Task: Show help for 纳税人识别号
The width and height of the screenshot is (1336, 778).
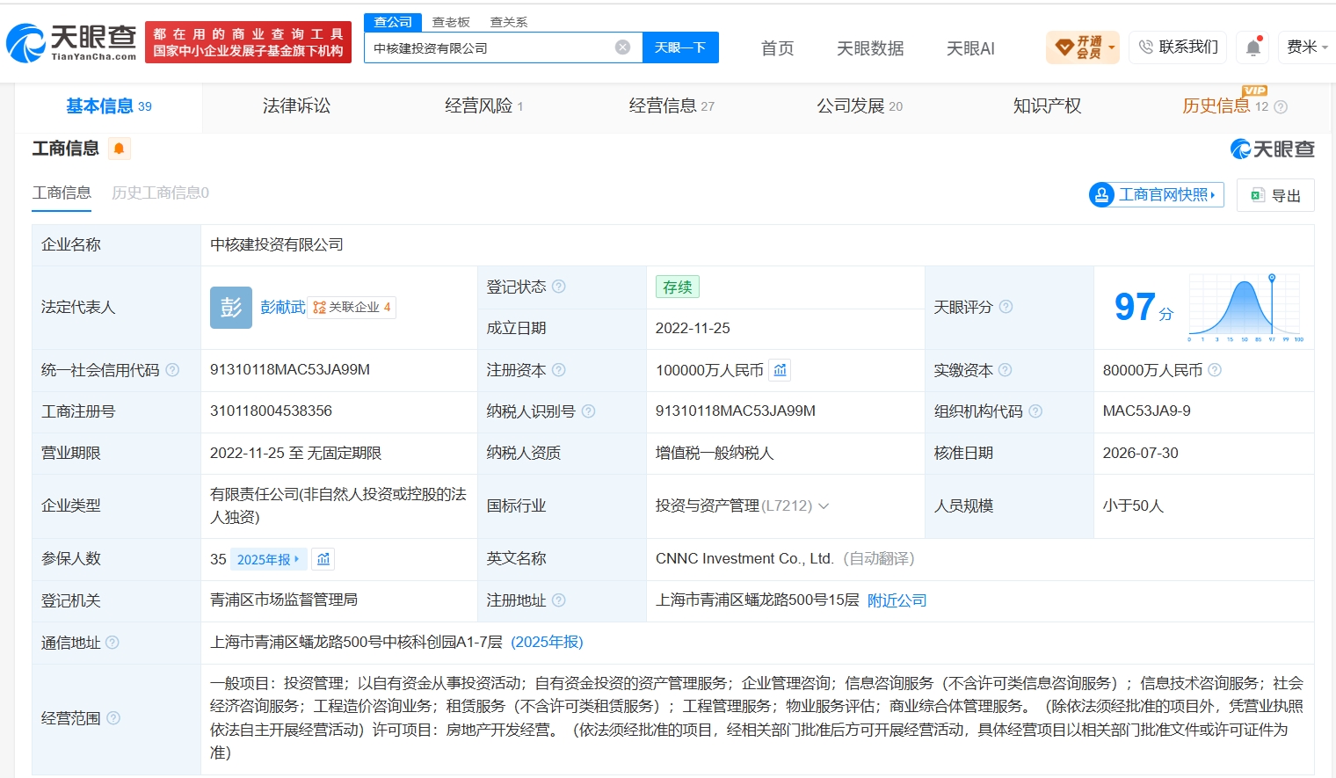Action: click(589, 411)
